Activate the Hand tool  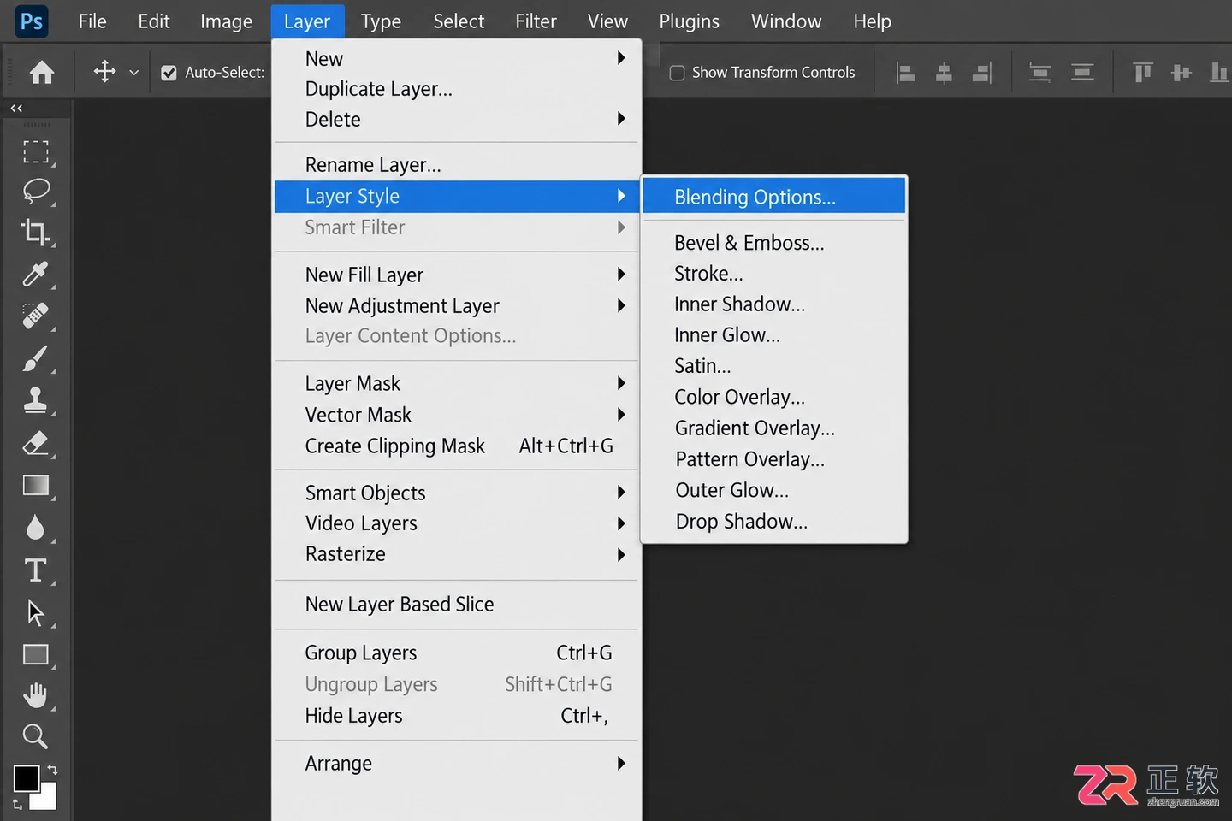coord(36,695)
